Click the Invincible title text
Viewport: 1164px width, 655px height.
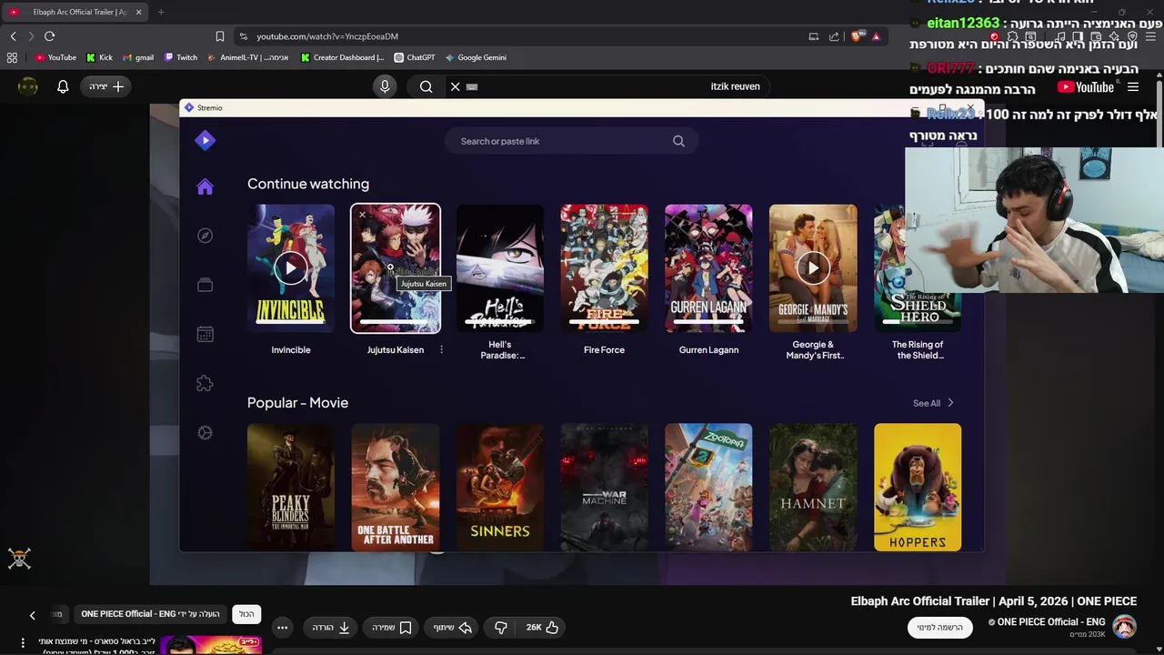pyautogui.click(x=291, y=349)
